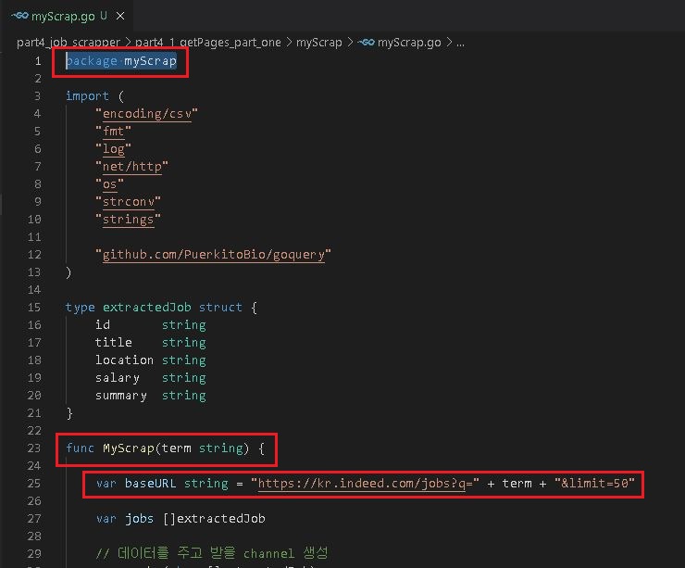Click the "summary" struct field

121,396
